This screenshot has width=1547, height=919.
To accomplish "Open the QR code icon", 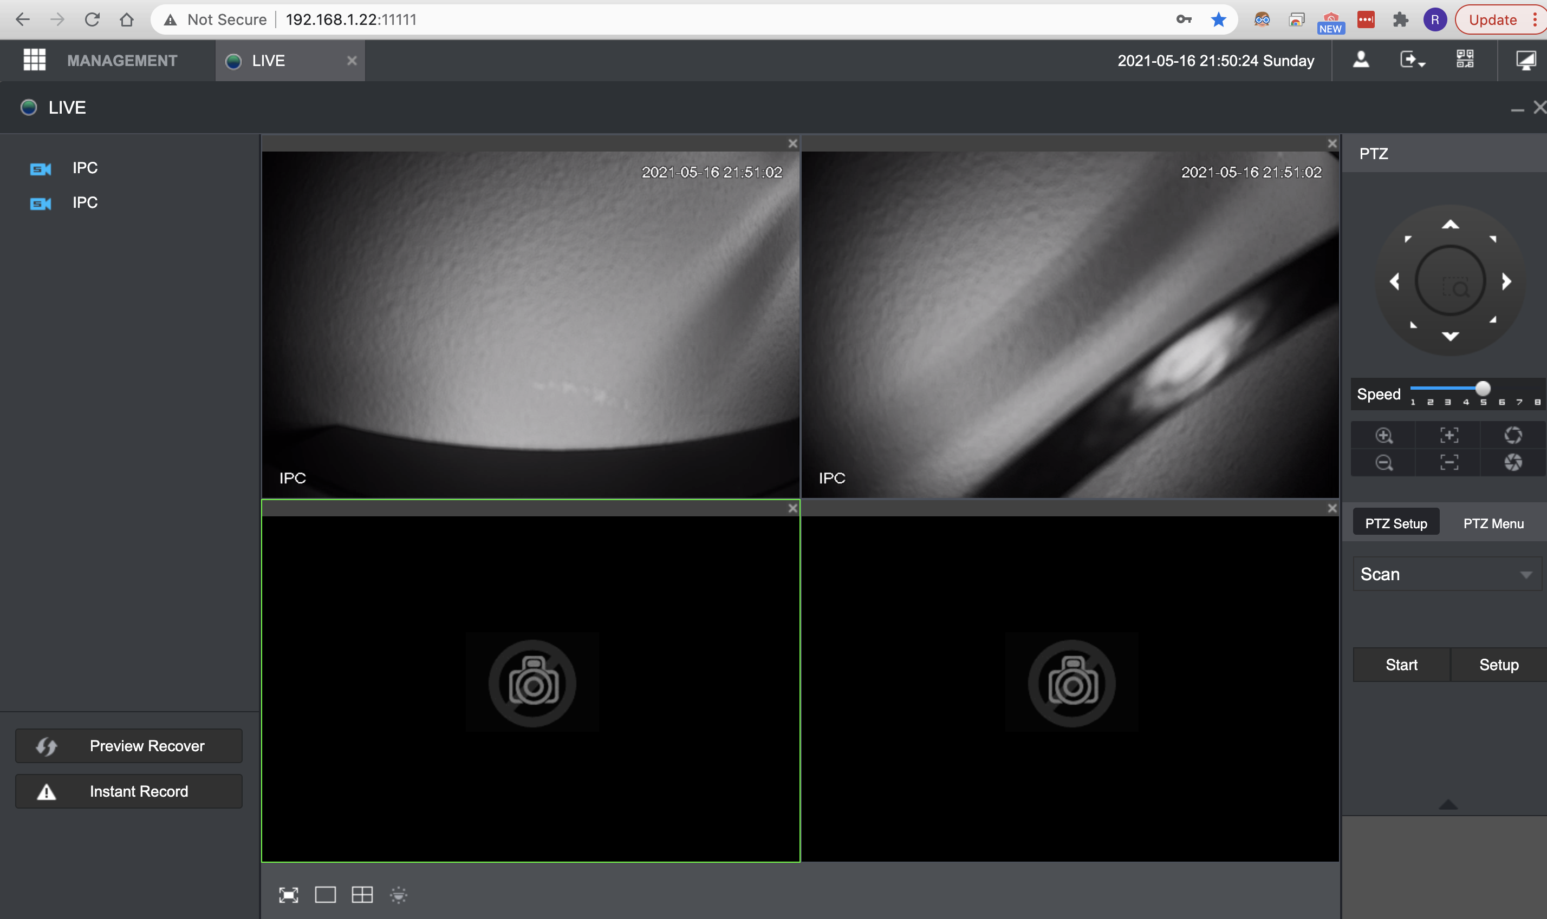I will [1465, 60].
